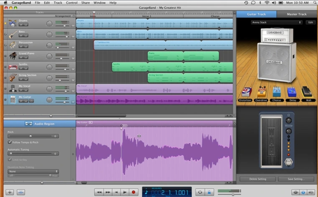Adjust the Automatic Tuning slider

pyautogui.click(x=33, y=154)
